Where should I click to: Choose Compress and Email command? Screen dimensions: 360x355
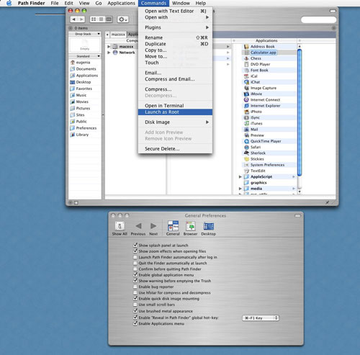pos(175,79)
